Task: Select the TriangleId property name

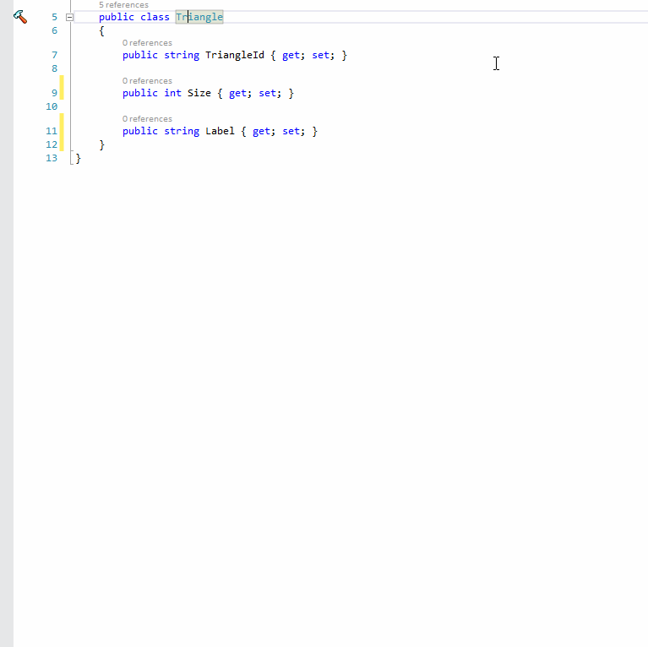Action: pyautogui.click(x=235, y=55)
